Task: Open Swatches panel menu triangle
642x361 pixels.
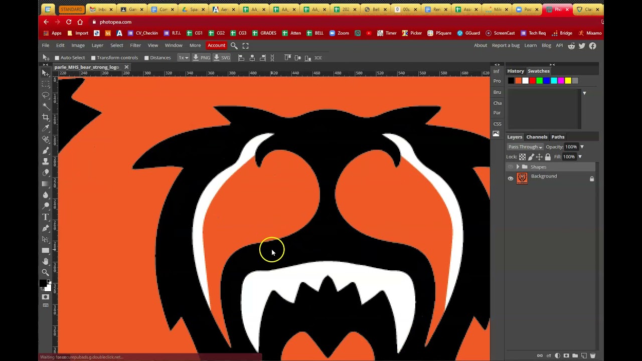Action: click(584, 93)
